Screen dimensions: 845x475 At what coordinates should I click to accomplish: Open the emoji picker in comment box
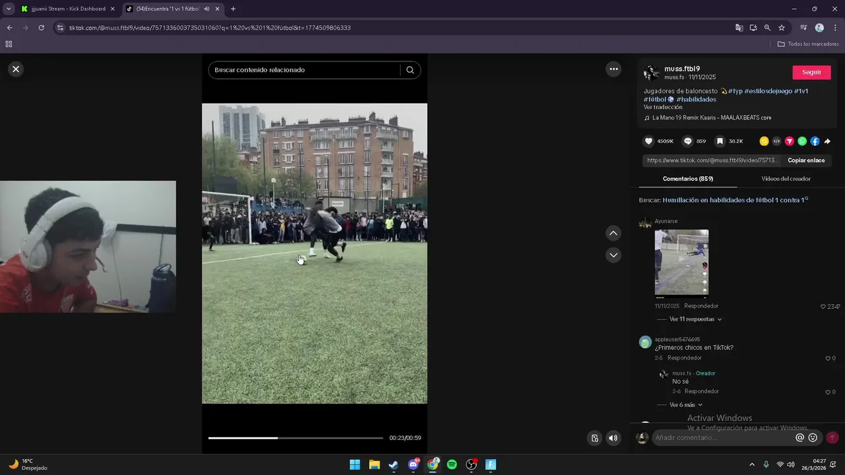[813, 437]
